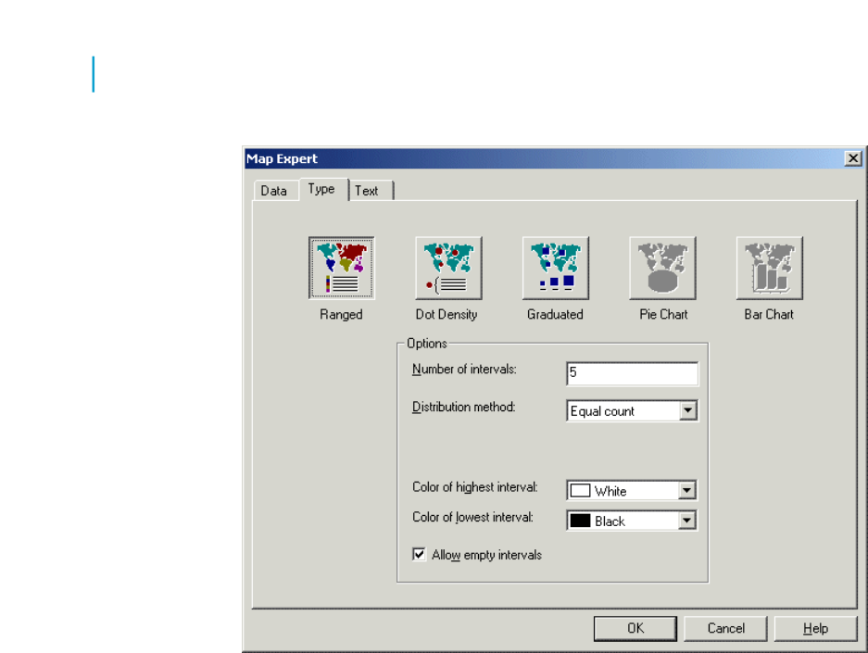Click the Bar Chart label text
The width and height of the screenshot is (868, 653).
click(769, 314)
